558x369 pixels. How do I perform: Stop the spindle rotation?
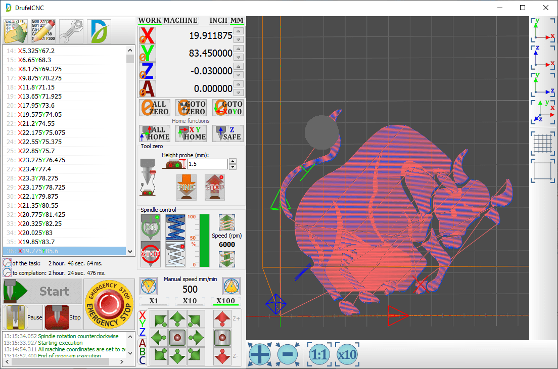click(x=151, y=254)
